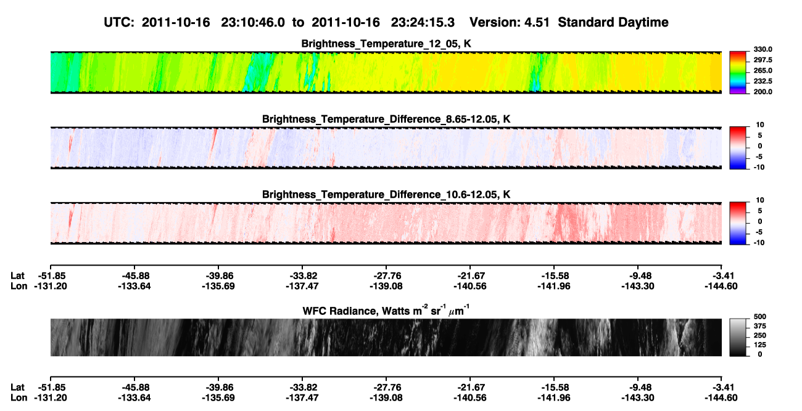Click latitude -33.82 on the bottom axis
Viewport: 802px width, 411px height.
point(302,388)
